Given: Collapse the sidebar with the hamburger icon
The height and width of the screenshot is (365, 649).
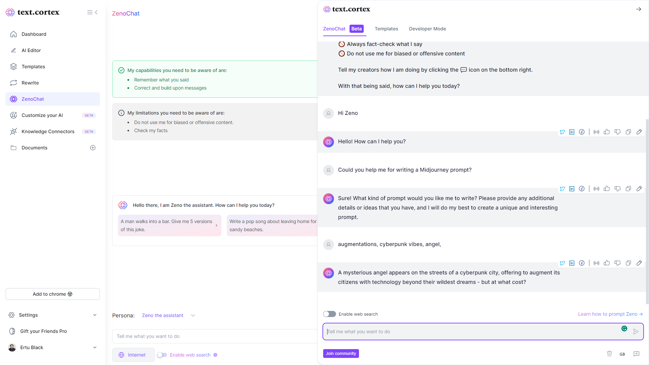Looking at the screenshot, I should [x=92, y=13].
